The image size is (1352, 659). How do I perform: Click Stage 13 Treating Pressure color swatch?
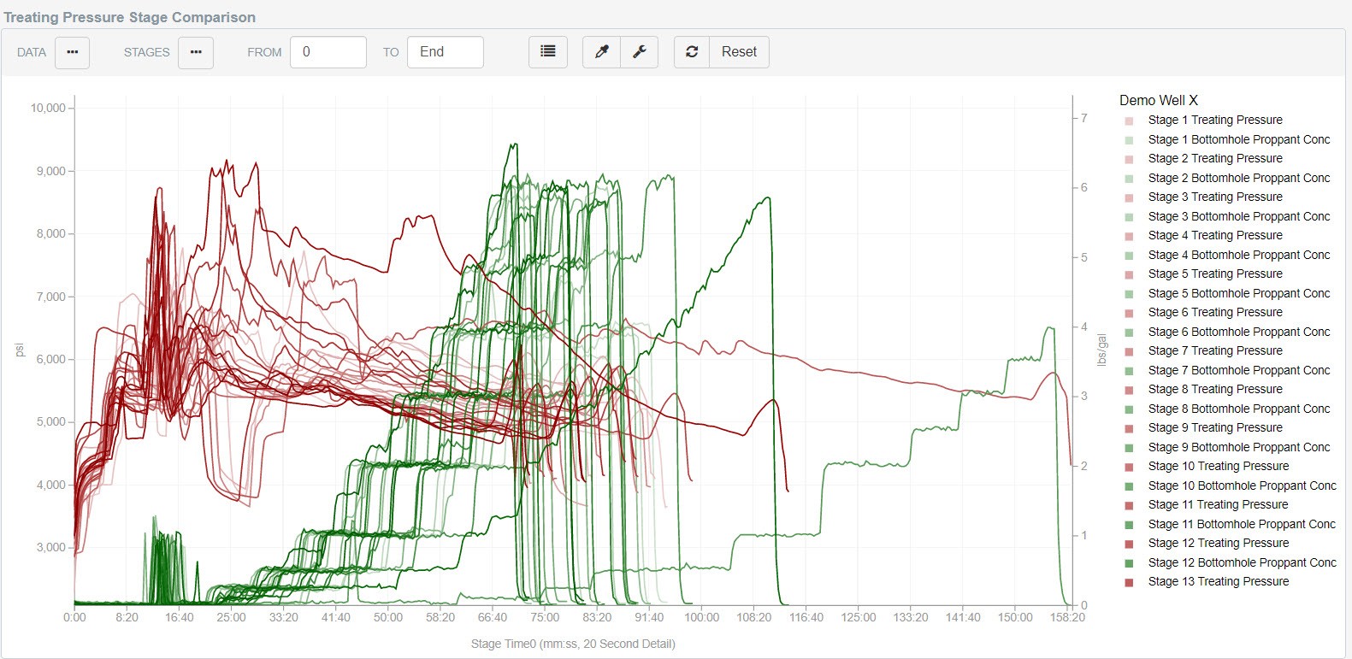(1129, 582)
